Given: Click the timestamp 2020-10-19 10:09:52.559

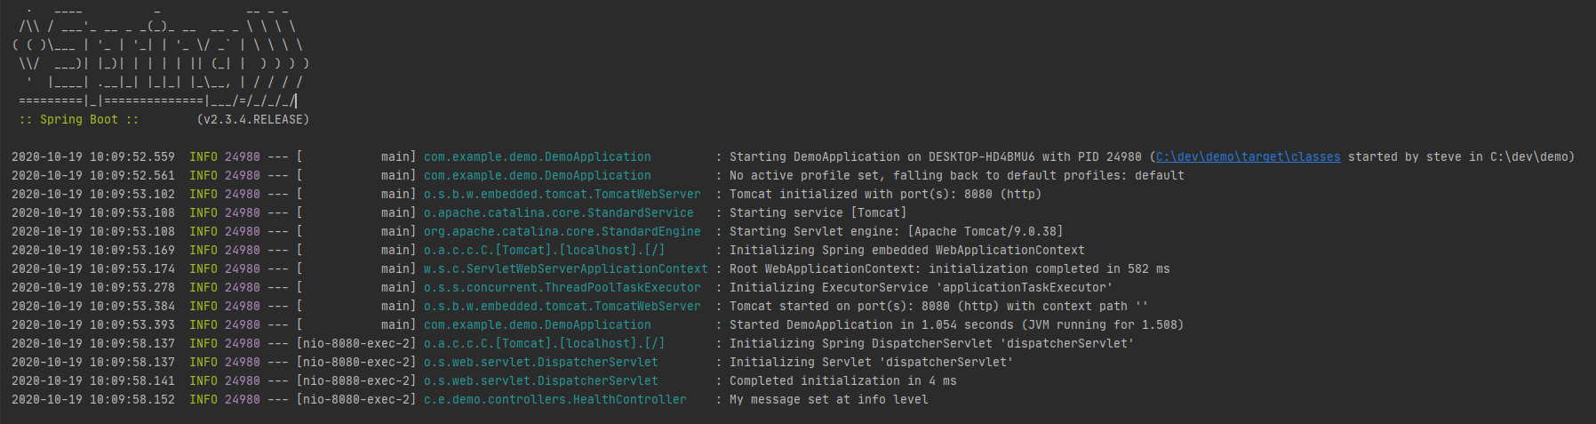Looking at the screenshot, I should [x=93, y=157].
